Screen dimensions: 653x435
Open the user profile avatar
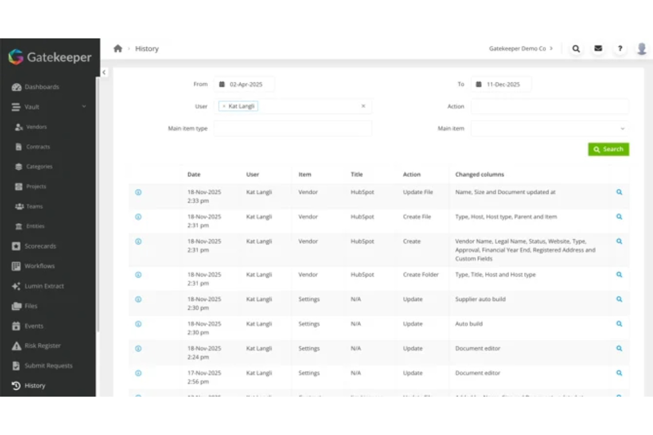(641, 48)
